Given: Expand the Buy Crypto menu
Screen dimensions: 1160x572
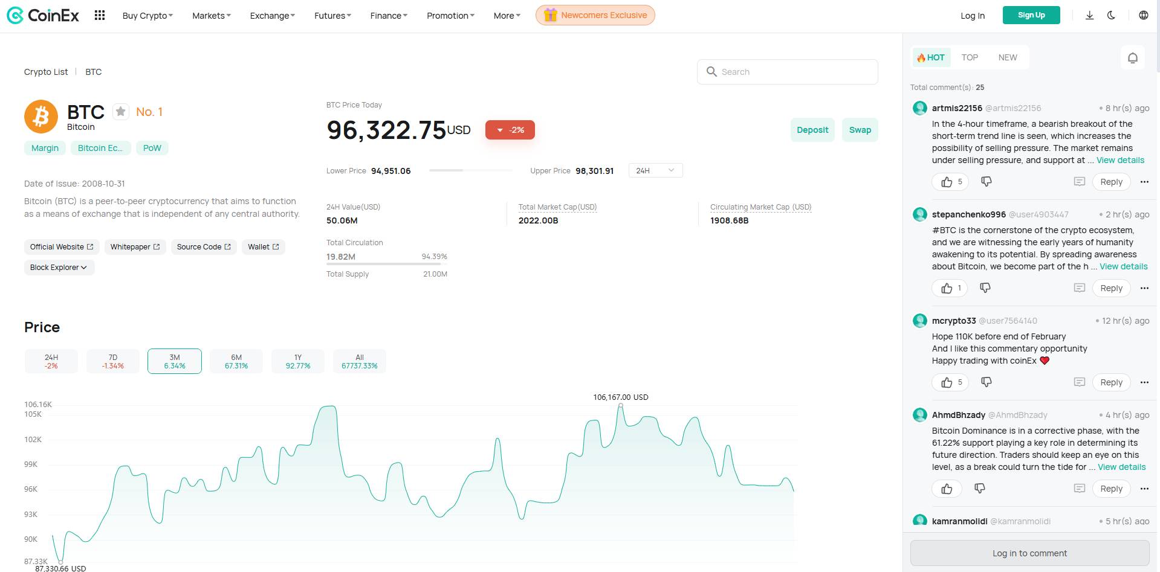Looking at the screenshot, I should pyautogui.click(x=147, y=16).
